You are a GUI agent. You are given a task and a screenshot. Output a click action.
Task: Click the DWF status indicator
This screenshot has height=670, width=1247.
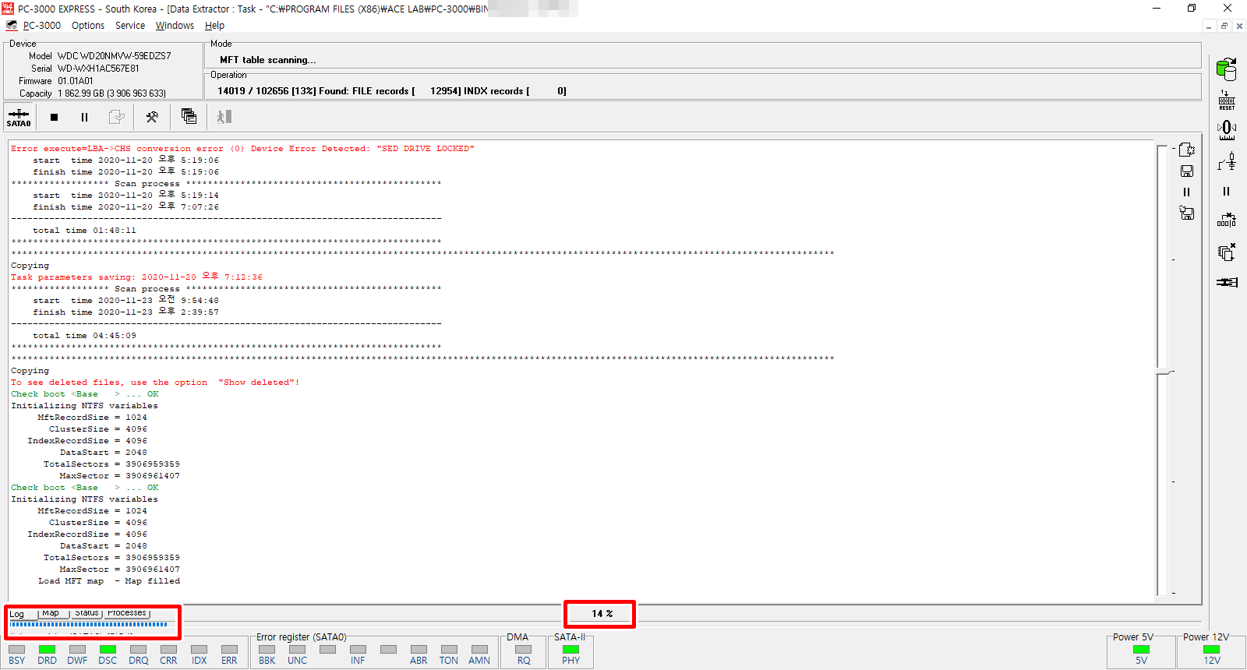click(77, 650)
